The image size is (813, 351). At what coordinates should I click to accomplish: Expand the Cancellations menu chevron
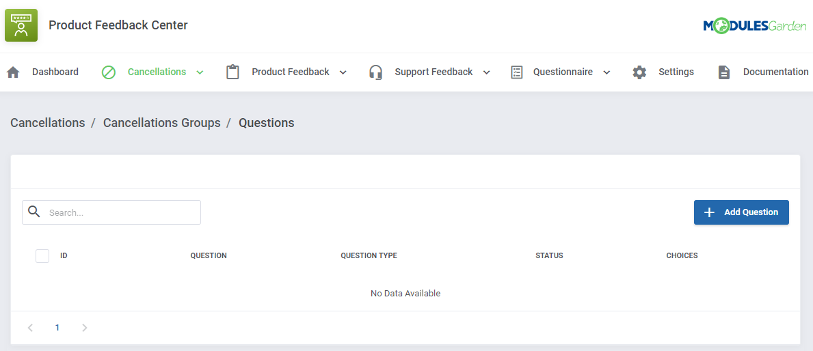point(200,72)
